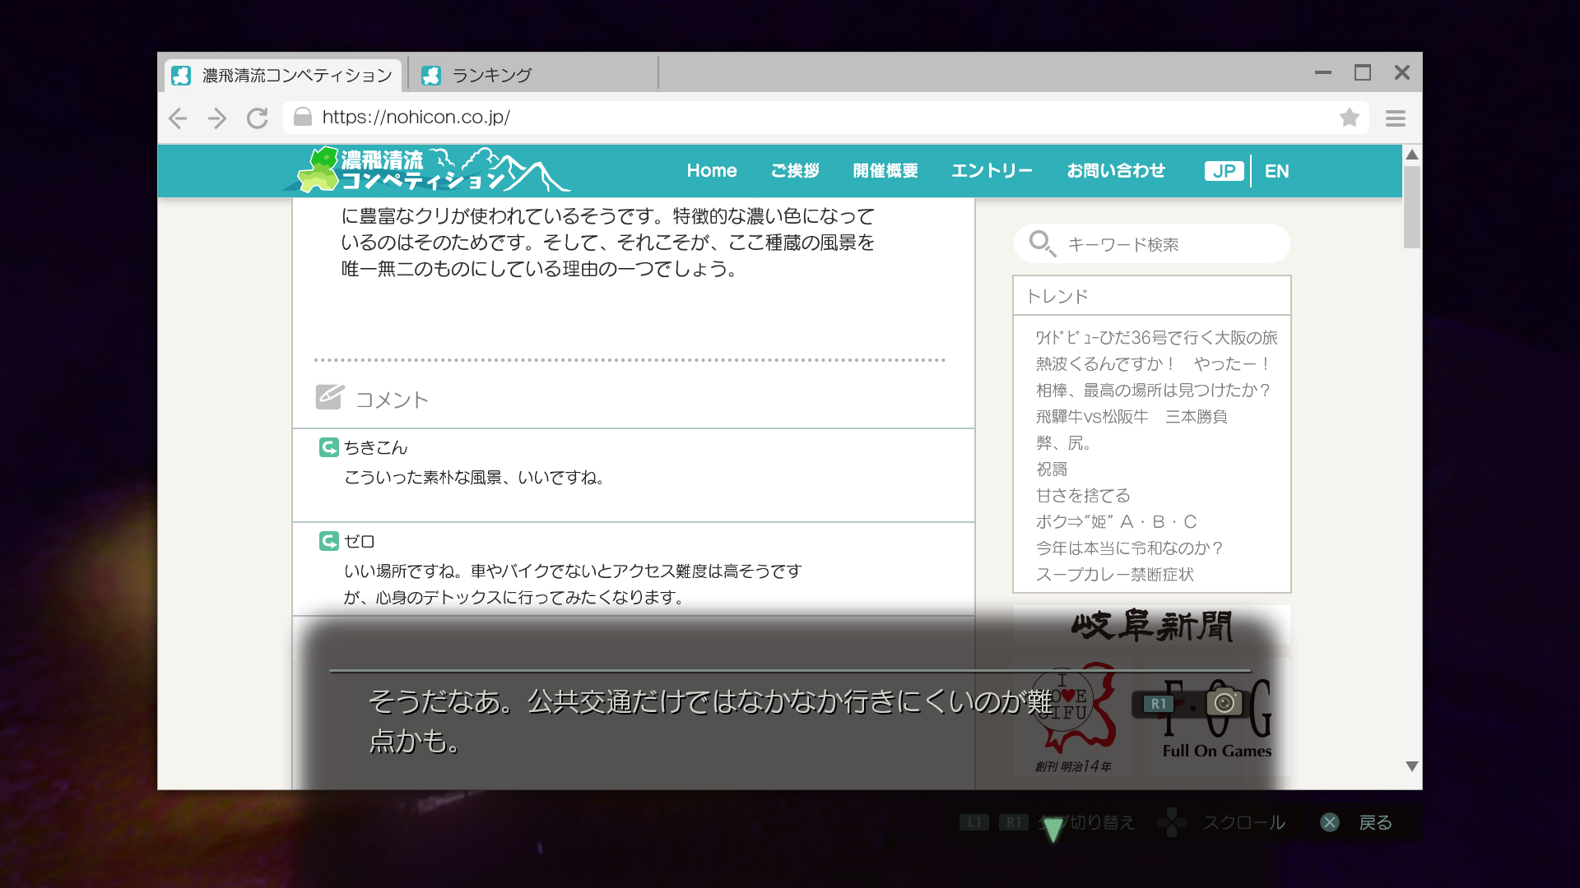Open trend link スープカレー禁断症状

point(1114,575)
